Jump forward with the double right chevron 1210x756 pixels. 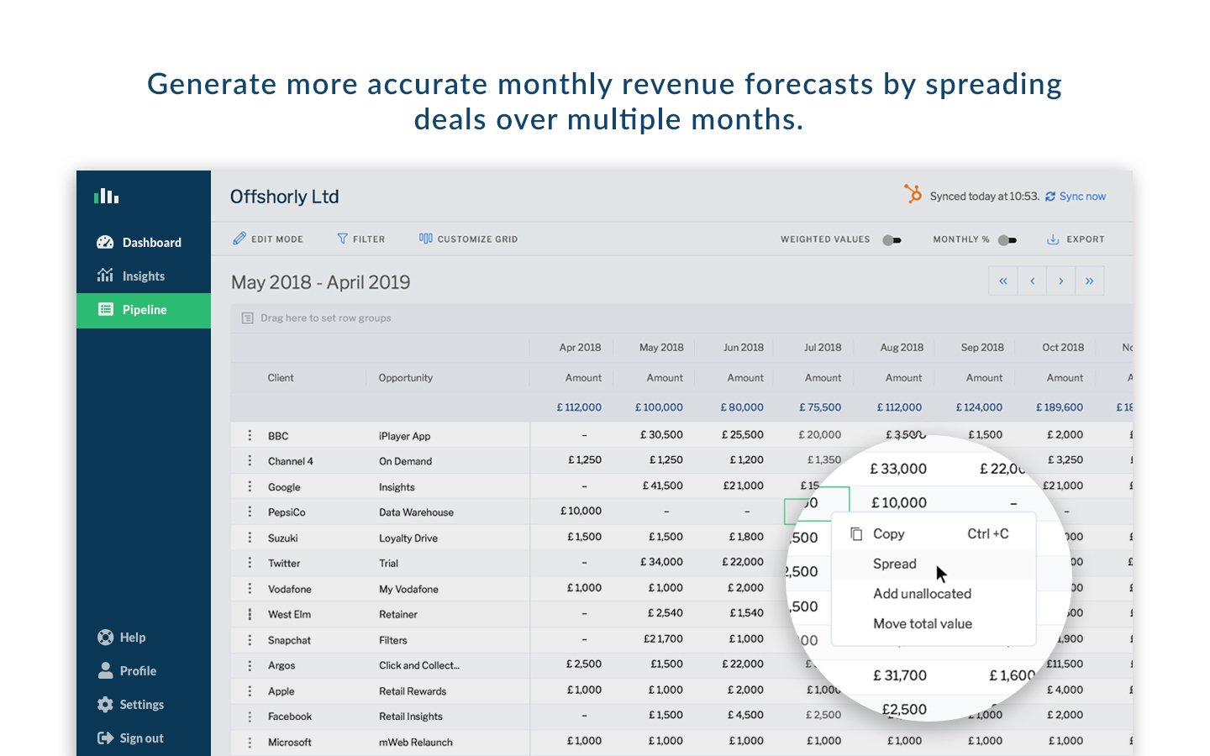pyautogui.click(x=1089, y=281)
